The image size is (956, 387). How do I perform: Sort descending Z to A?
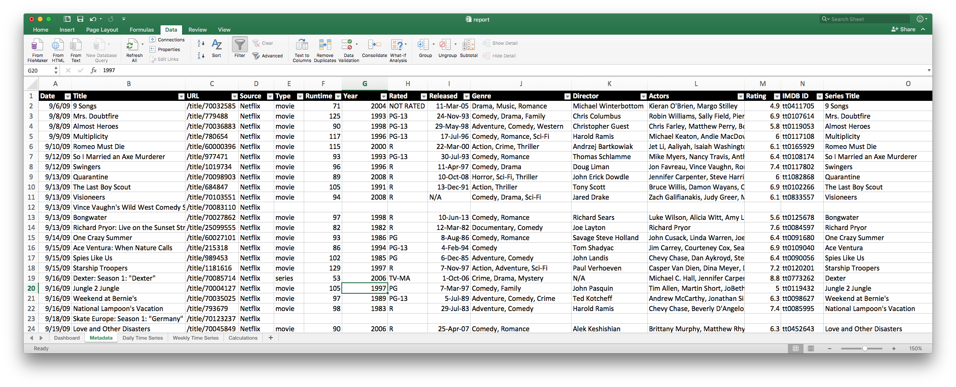coord(201,55)
